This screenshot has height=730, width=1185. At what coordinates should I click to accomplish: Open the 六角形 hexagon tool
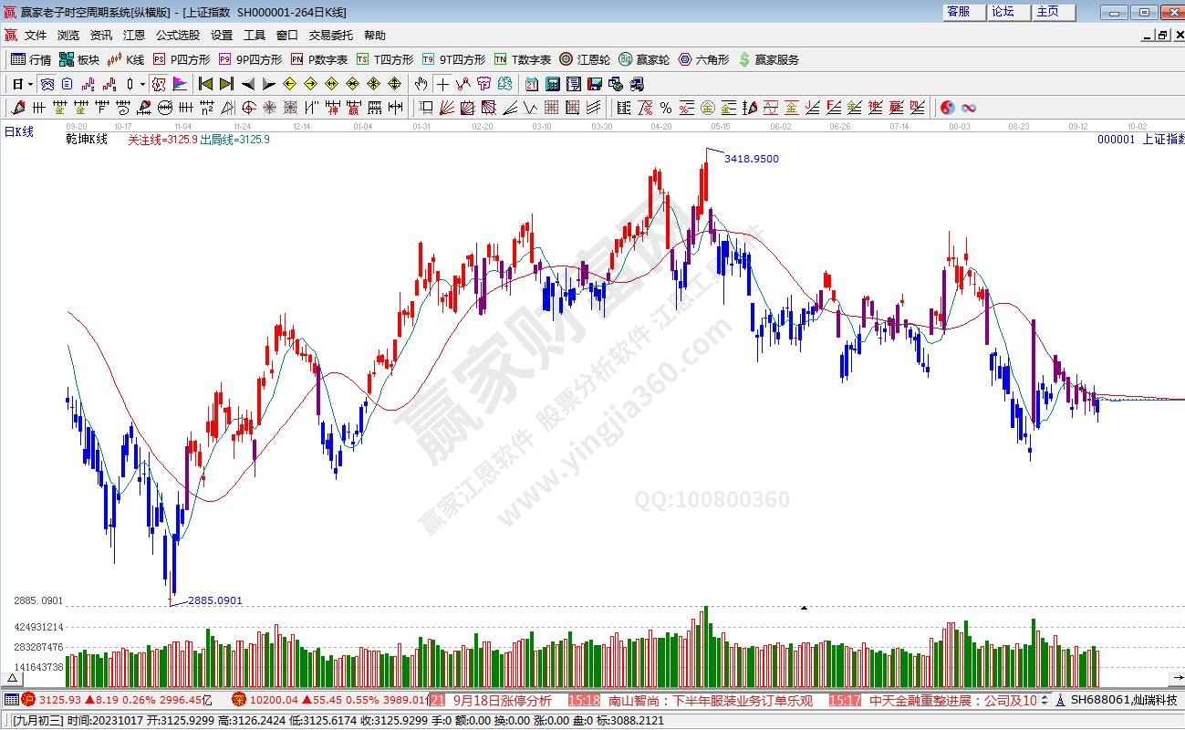click(703, 59)
